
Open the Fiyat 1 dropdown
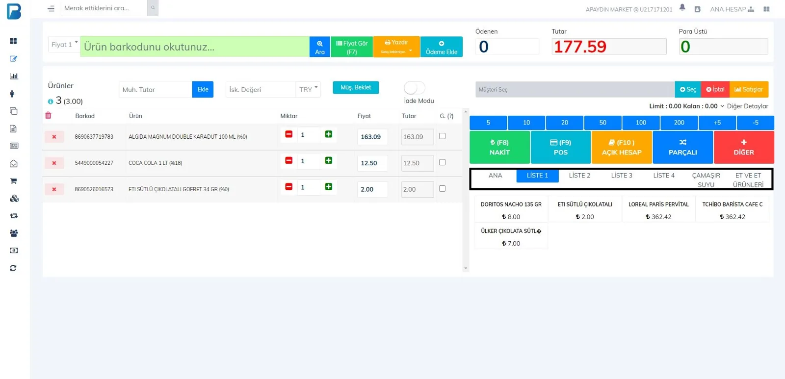click(x=64, y=45)
